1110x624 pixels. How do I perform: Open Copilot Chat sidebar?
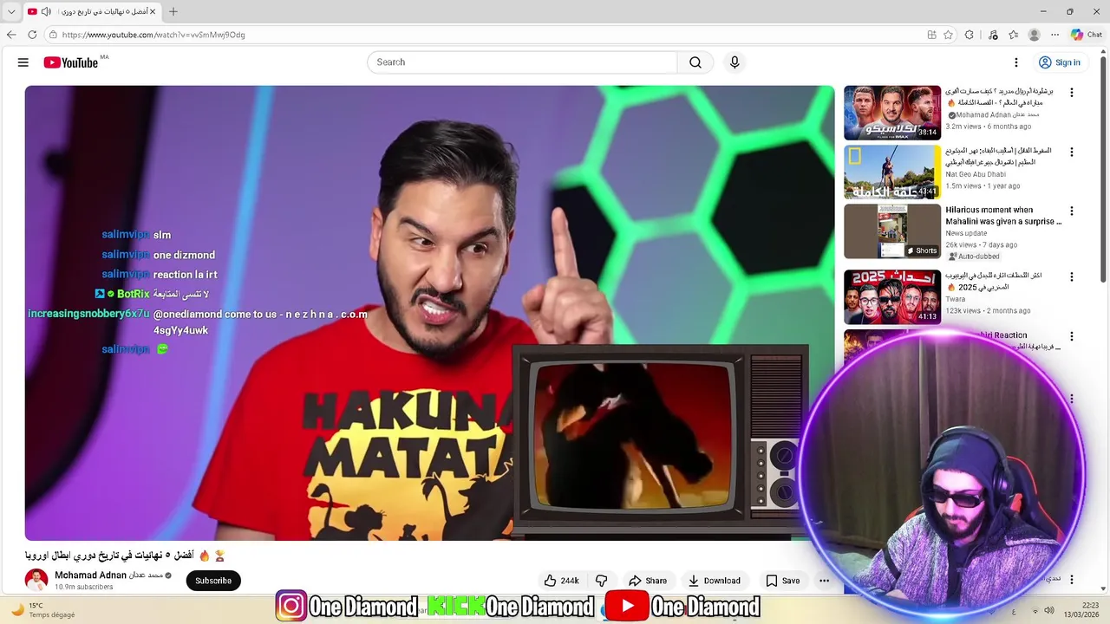[x=1086, y=35]
